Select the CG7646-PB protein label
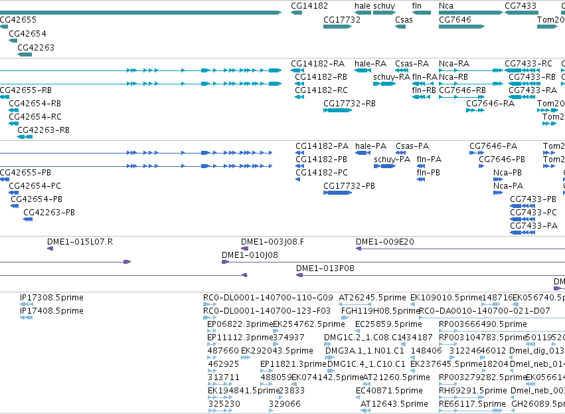Screen dimensions: 565x414 (x=502, y=159)
